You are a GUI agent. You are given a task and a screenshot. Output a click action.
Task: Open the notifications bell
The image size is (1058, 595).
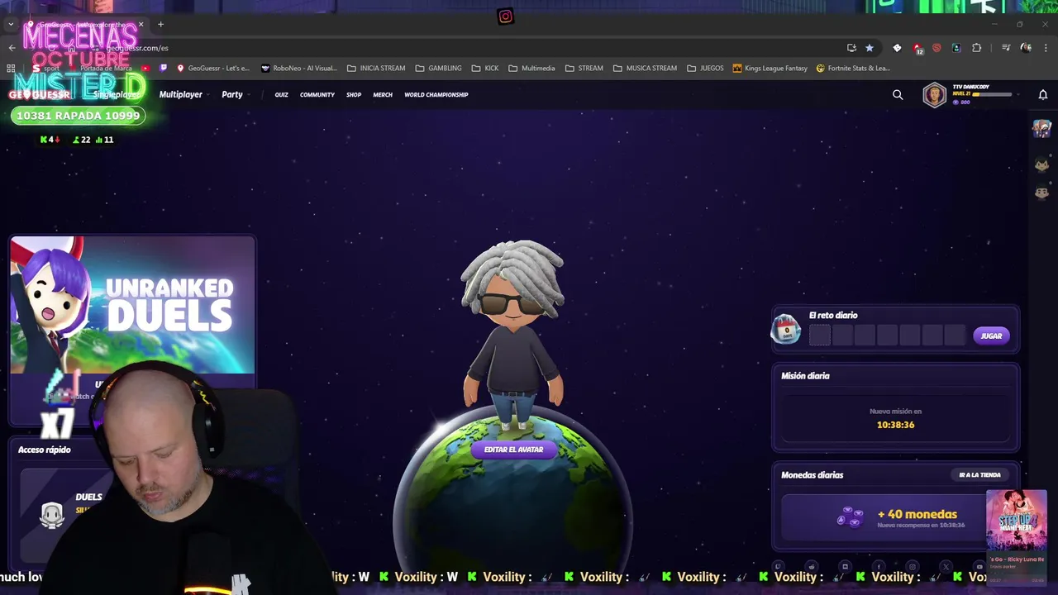click(1043, 94)
